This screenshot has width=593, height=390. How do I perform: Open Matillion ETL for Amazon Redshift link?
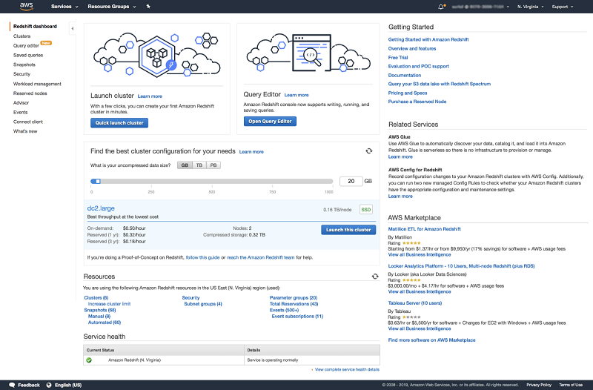pyautogui.click(x=424, y=229)
